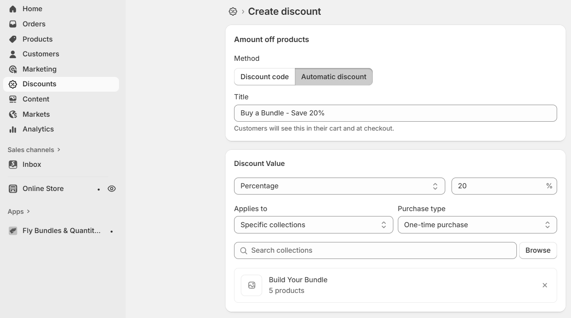Open the Markets section

(36, 114)
